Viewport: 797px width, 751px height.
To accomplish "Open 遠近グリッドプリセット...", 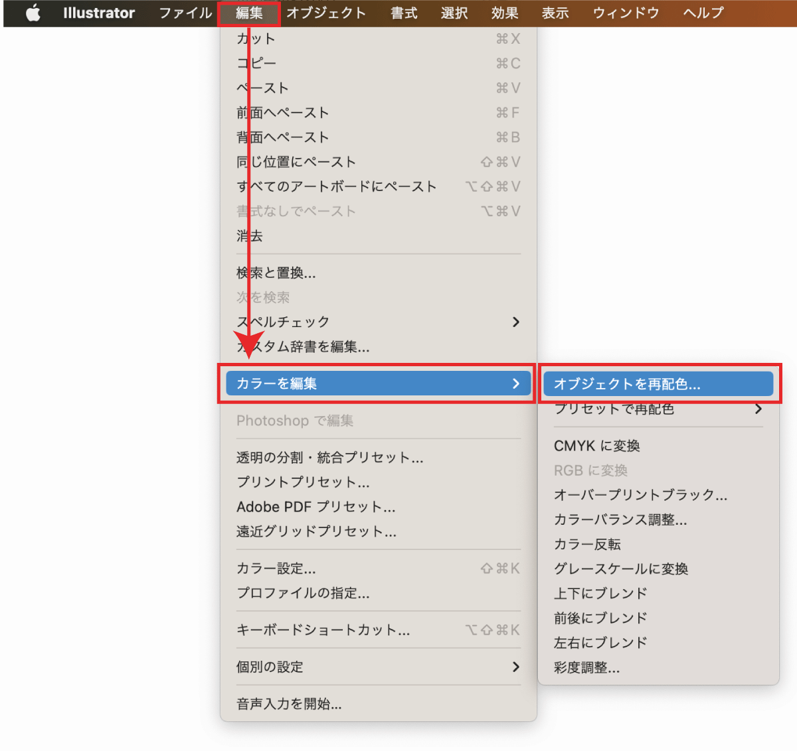I will pos(379,531).
